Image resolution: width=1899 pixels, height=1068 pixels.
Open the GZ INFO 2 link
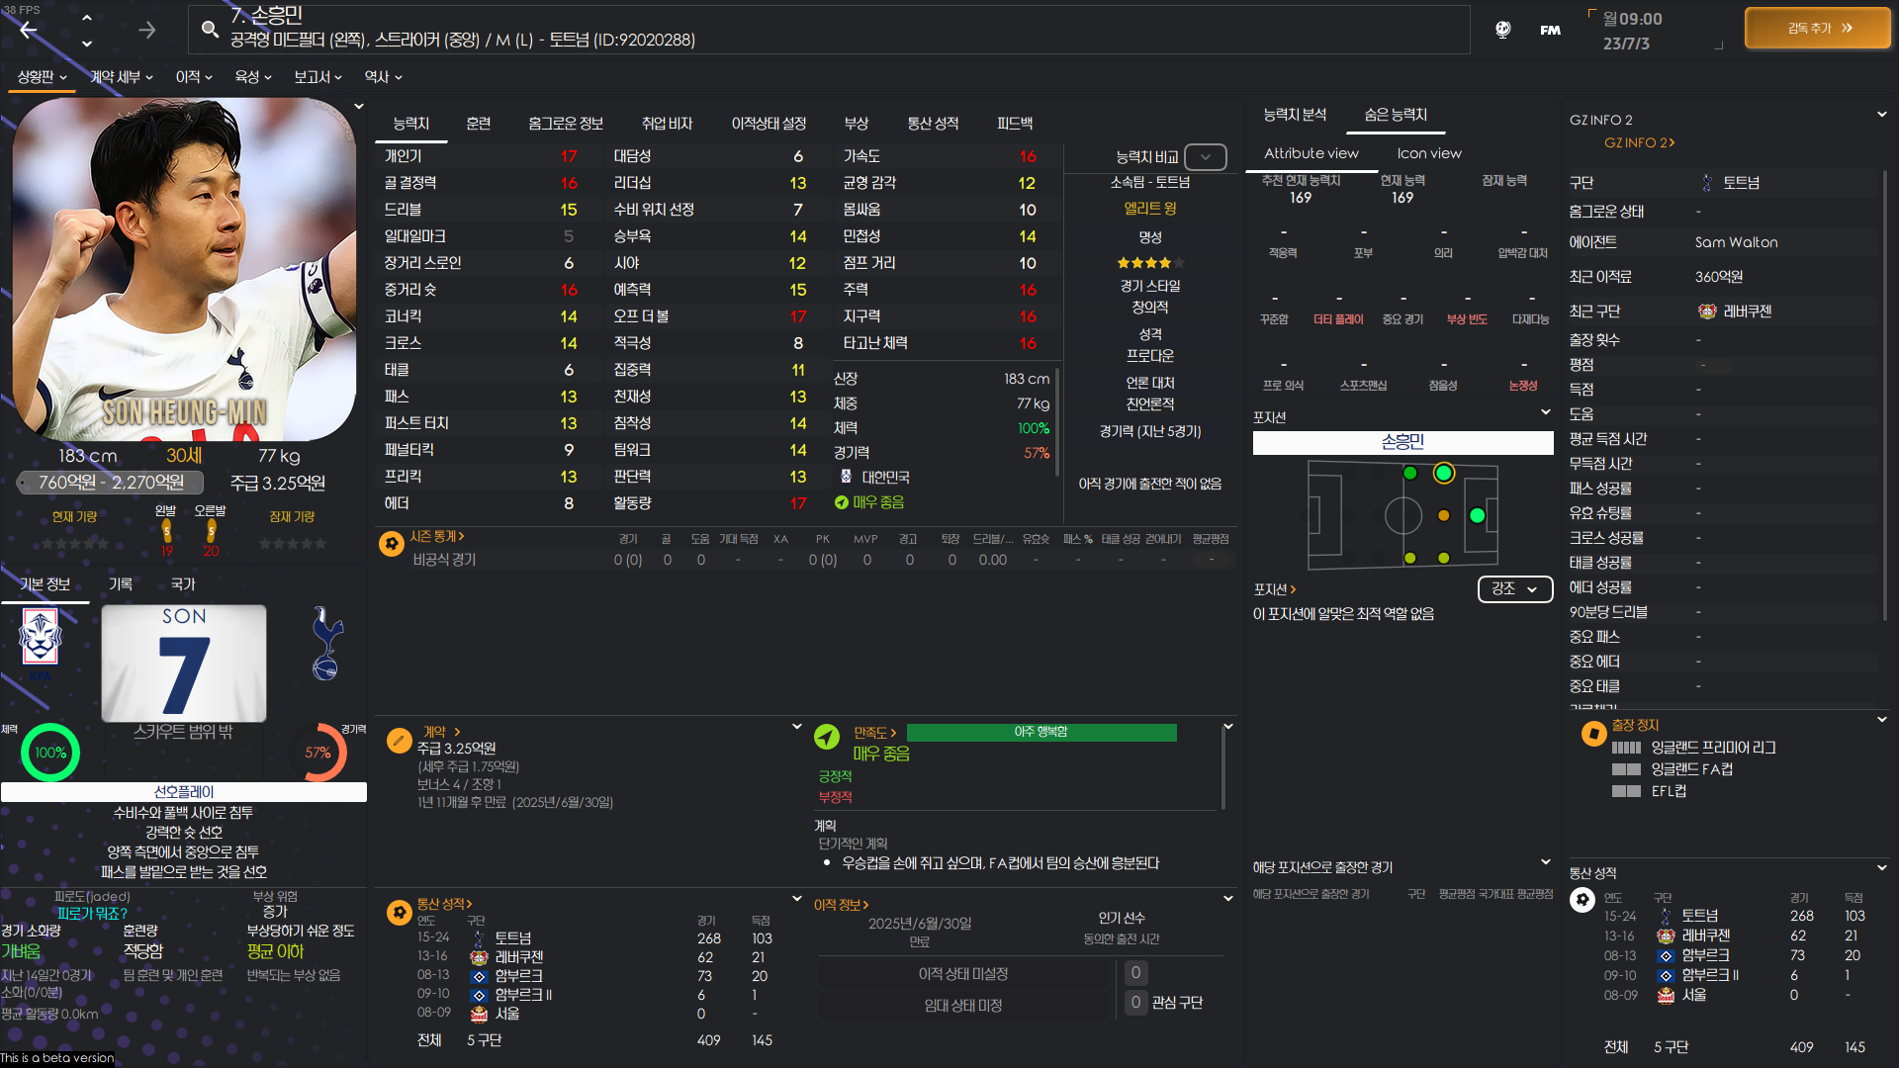[x=1638, y=142]
